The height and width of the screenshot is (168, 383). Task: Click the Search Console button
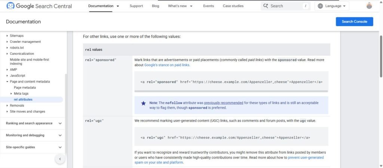click(355, 21)
